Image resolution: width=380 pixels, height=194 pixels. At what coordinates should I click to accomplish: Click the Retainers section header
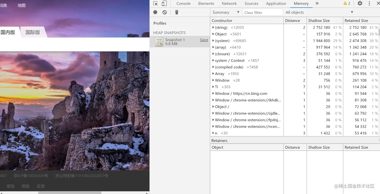295,141
